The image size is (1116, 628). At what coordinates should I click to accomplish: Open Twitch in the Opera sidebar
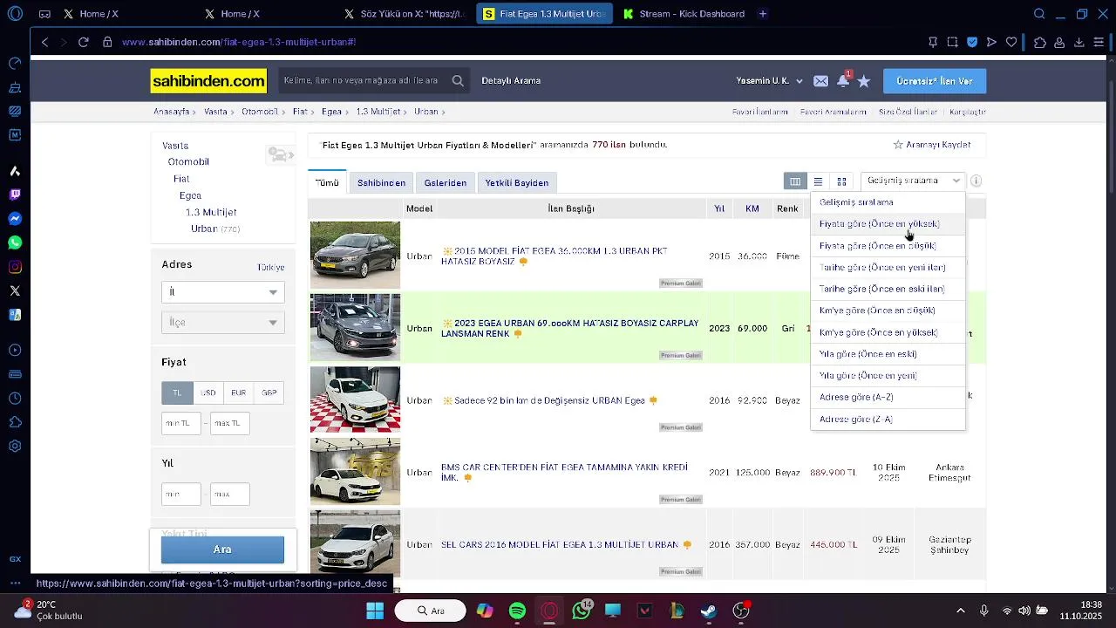[x=15, y=195]
